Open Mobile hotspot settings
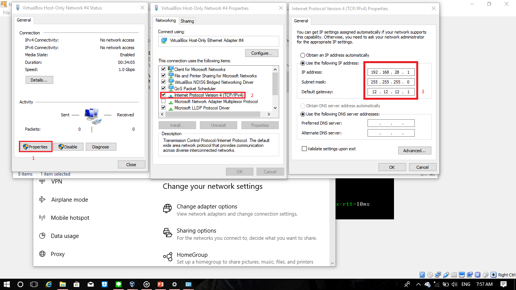The height and width of the screenshot is (290, 516). point(70,218)
